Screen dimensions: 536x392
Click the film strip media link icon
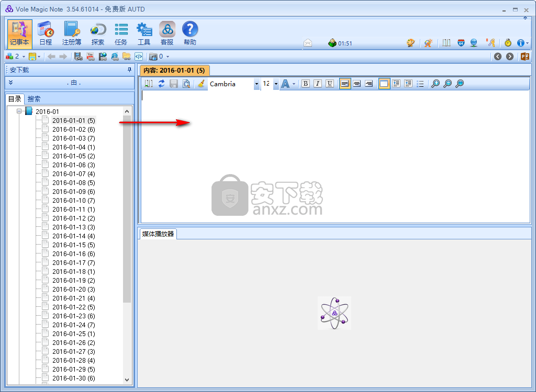[x=79, y=56]
